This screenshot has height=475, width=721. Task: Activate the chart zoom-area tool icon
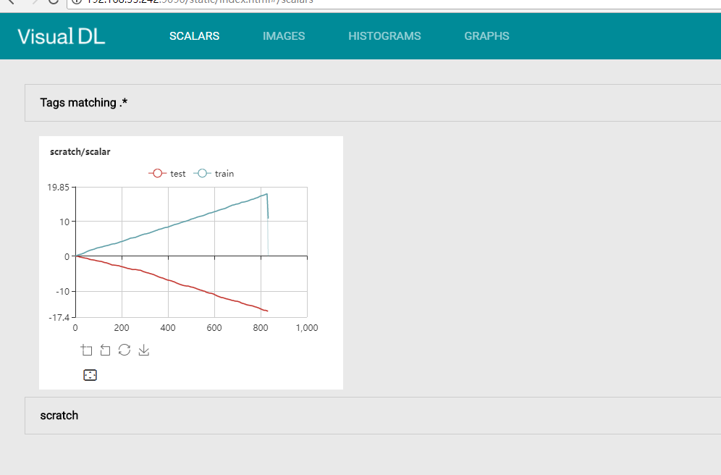pyautogui.click(x=86, y=350)
